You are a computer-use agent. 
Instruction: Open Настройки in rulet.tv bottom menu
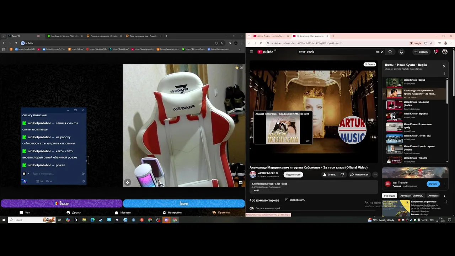(x=172, y=213)
